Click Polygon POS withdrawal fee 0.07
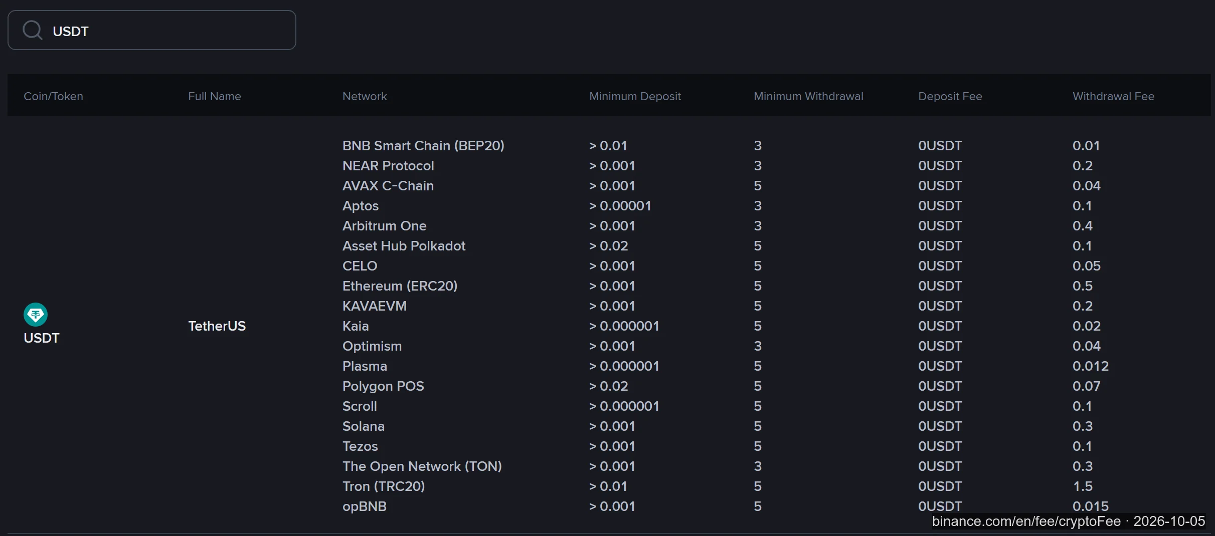 click(x=1087, y=386)
